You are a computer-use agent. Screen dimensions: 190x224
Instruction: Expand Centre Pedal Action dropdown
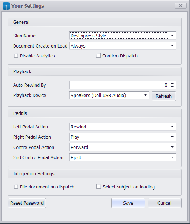[172, 147]
